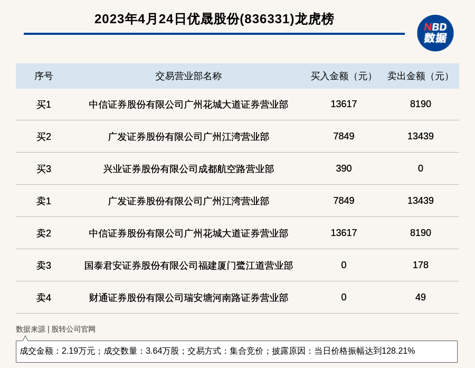Image resolution: width=475 pixels, height=368 pixels.
Task: Select buy amount 7849 in the 卖1 row
Action: tap(344, 201)
